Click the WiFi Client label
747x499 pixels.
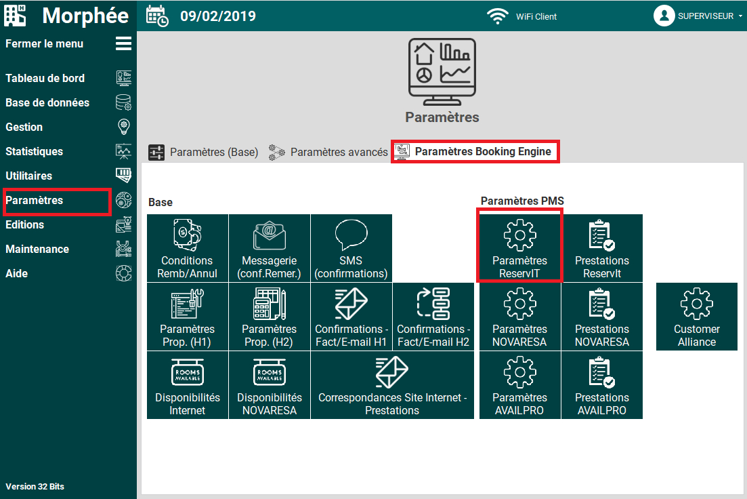(536, 17)
